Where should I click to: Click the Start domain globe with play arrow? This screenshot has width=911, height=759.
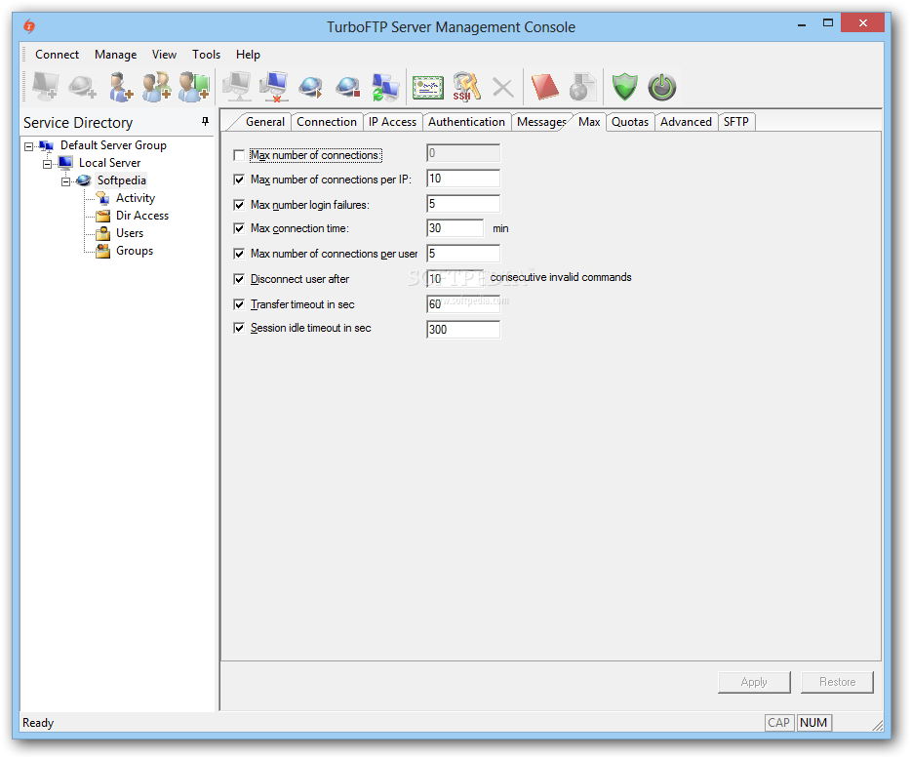[311, 87]
